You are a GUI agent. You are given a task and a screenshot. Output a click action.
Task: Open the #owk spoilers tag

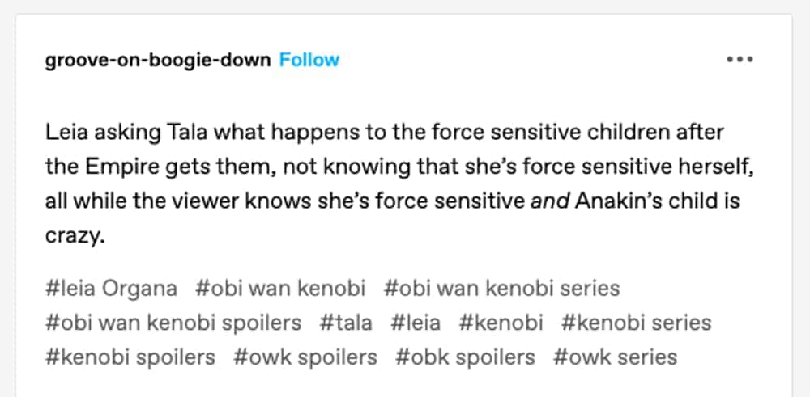pyautogui.click(x=305, y=357)
